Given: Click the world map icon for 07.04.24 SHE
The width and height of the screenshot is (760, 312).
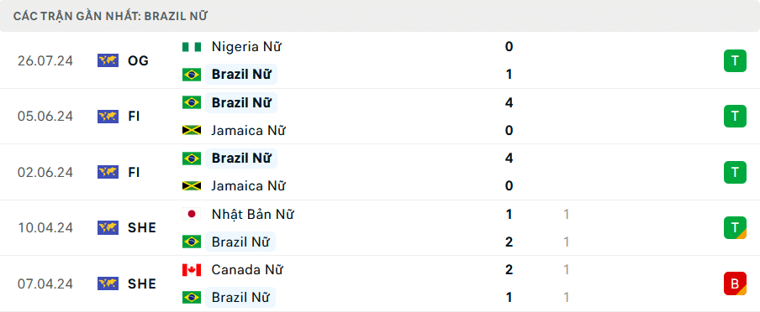Looking at the screenshot, I should click(108, 283).
